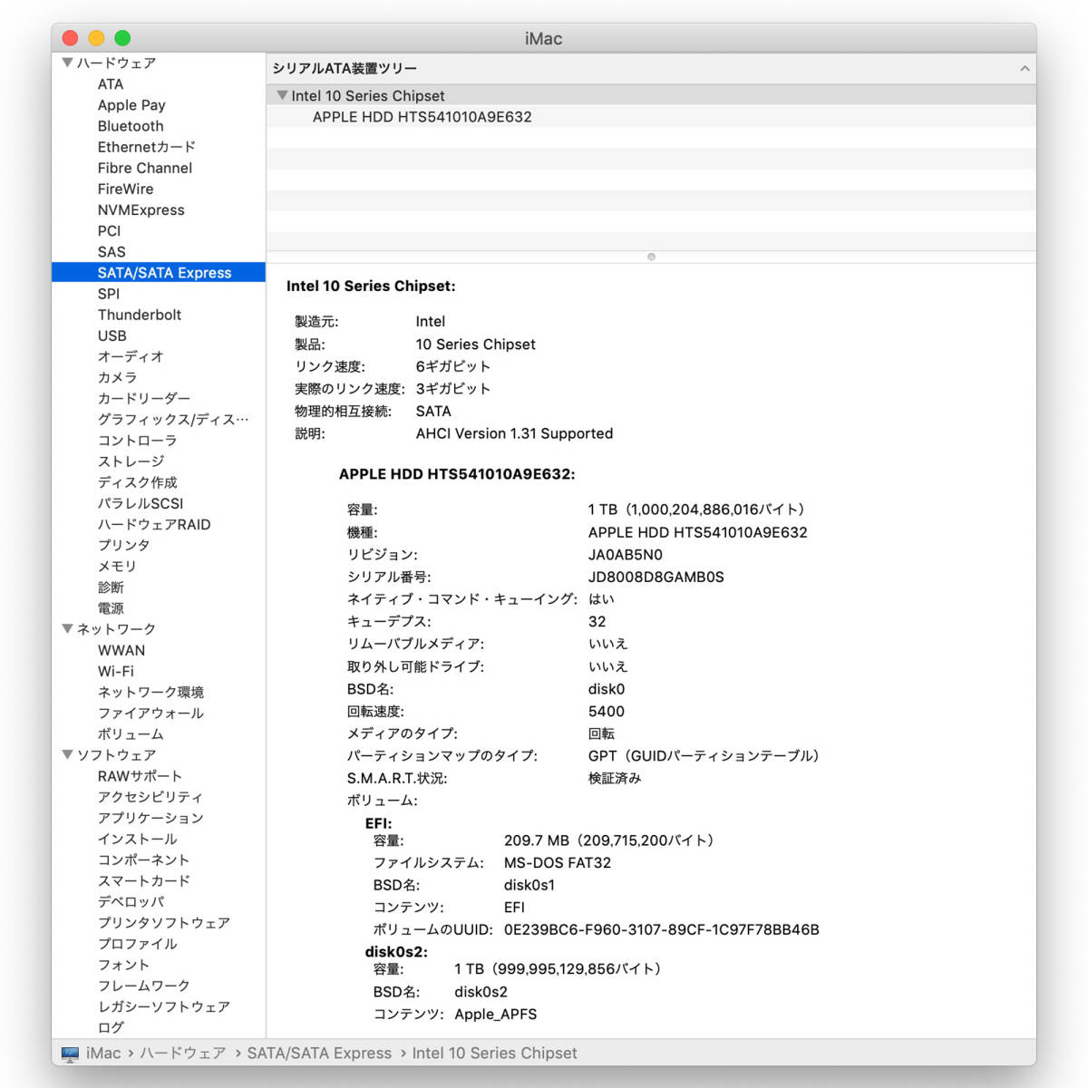Image resolution: width=1088 pixels, height=1088 pixels.
Task: Open the ハードウェアRAID entry
Action: coord(154,524)
